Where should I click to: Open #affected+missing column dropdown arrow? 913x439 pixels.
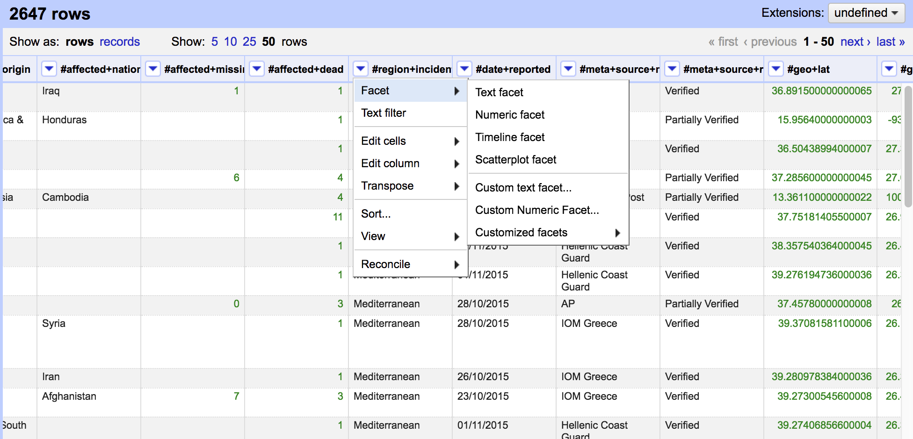pos(153,69)
